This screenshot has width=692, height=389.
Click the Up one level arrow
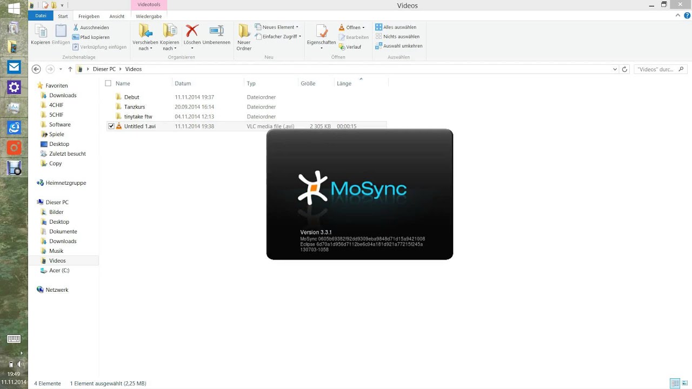click(70, 69)
